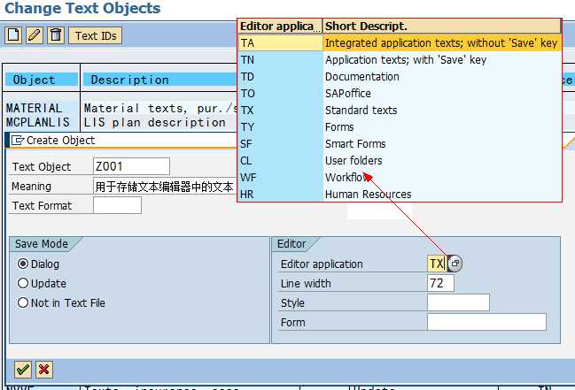
Task: Click the red X Cancel icon
Action: click(43, 369)
